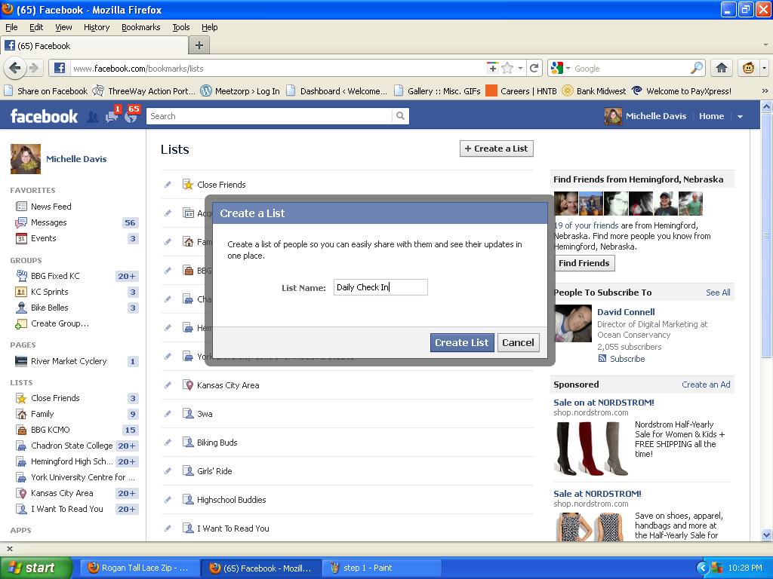
Task: Click the Firefox back arrow button
Action: [x=15, y=68]
